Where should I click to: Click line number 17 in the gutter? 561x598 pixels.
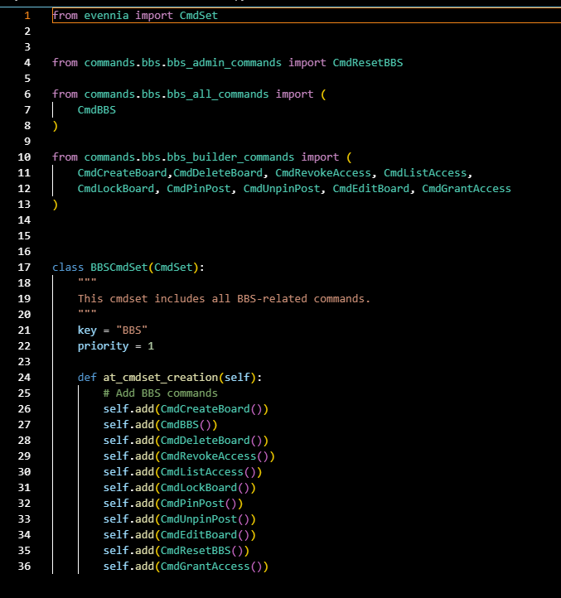coord(25,267)
